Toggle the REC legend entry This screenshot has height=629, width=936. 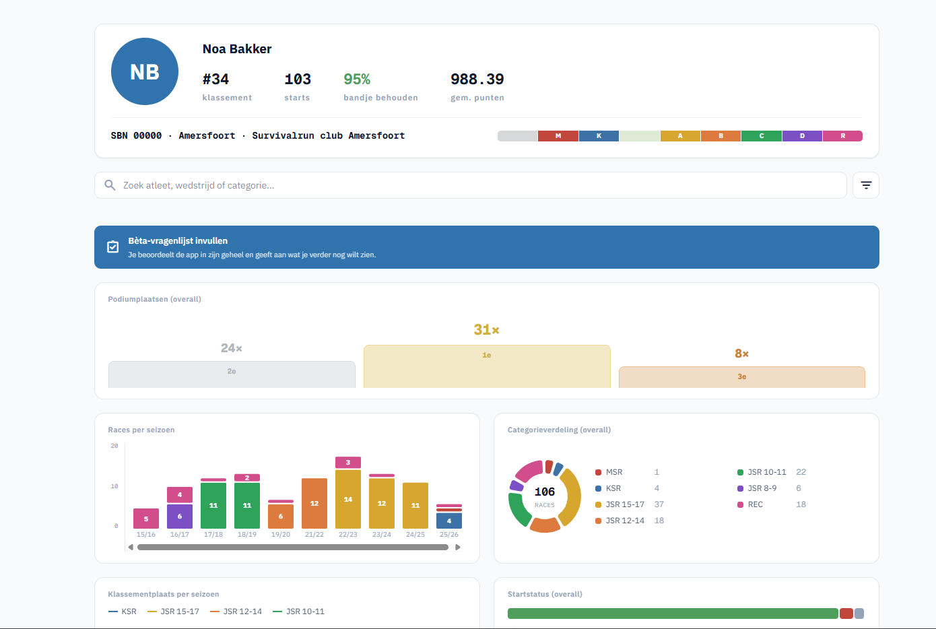click(772, 504)
